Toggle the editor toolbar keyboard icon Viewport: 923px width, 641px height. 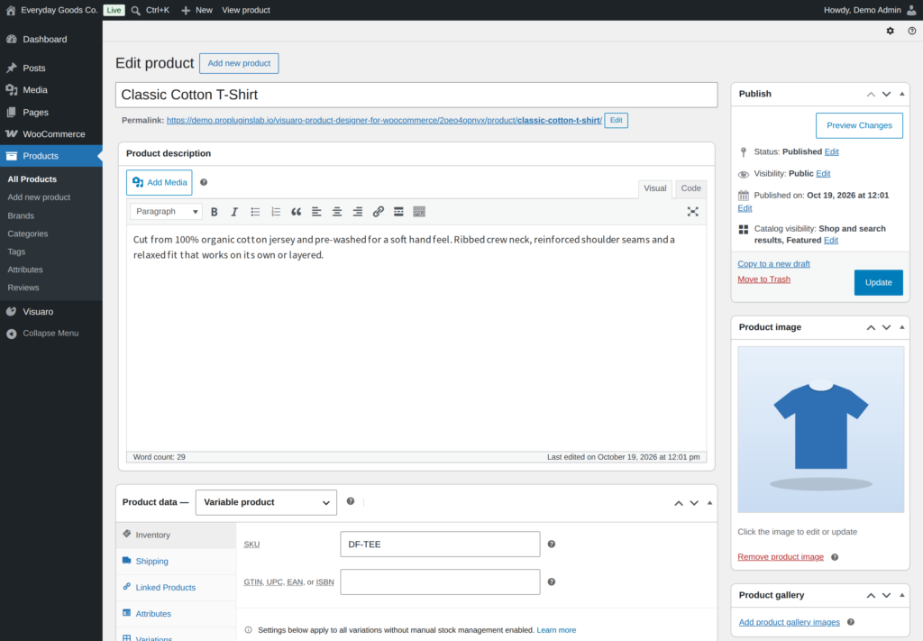(x=419, y=212)
